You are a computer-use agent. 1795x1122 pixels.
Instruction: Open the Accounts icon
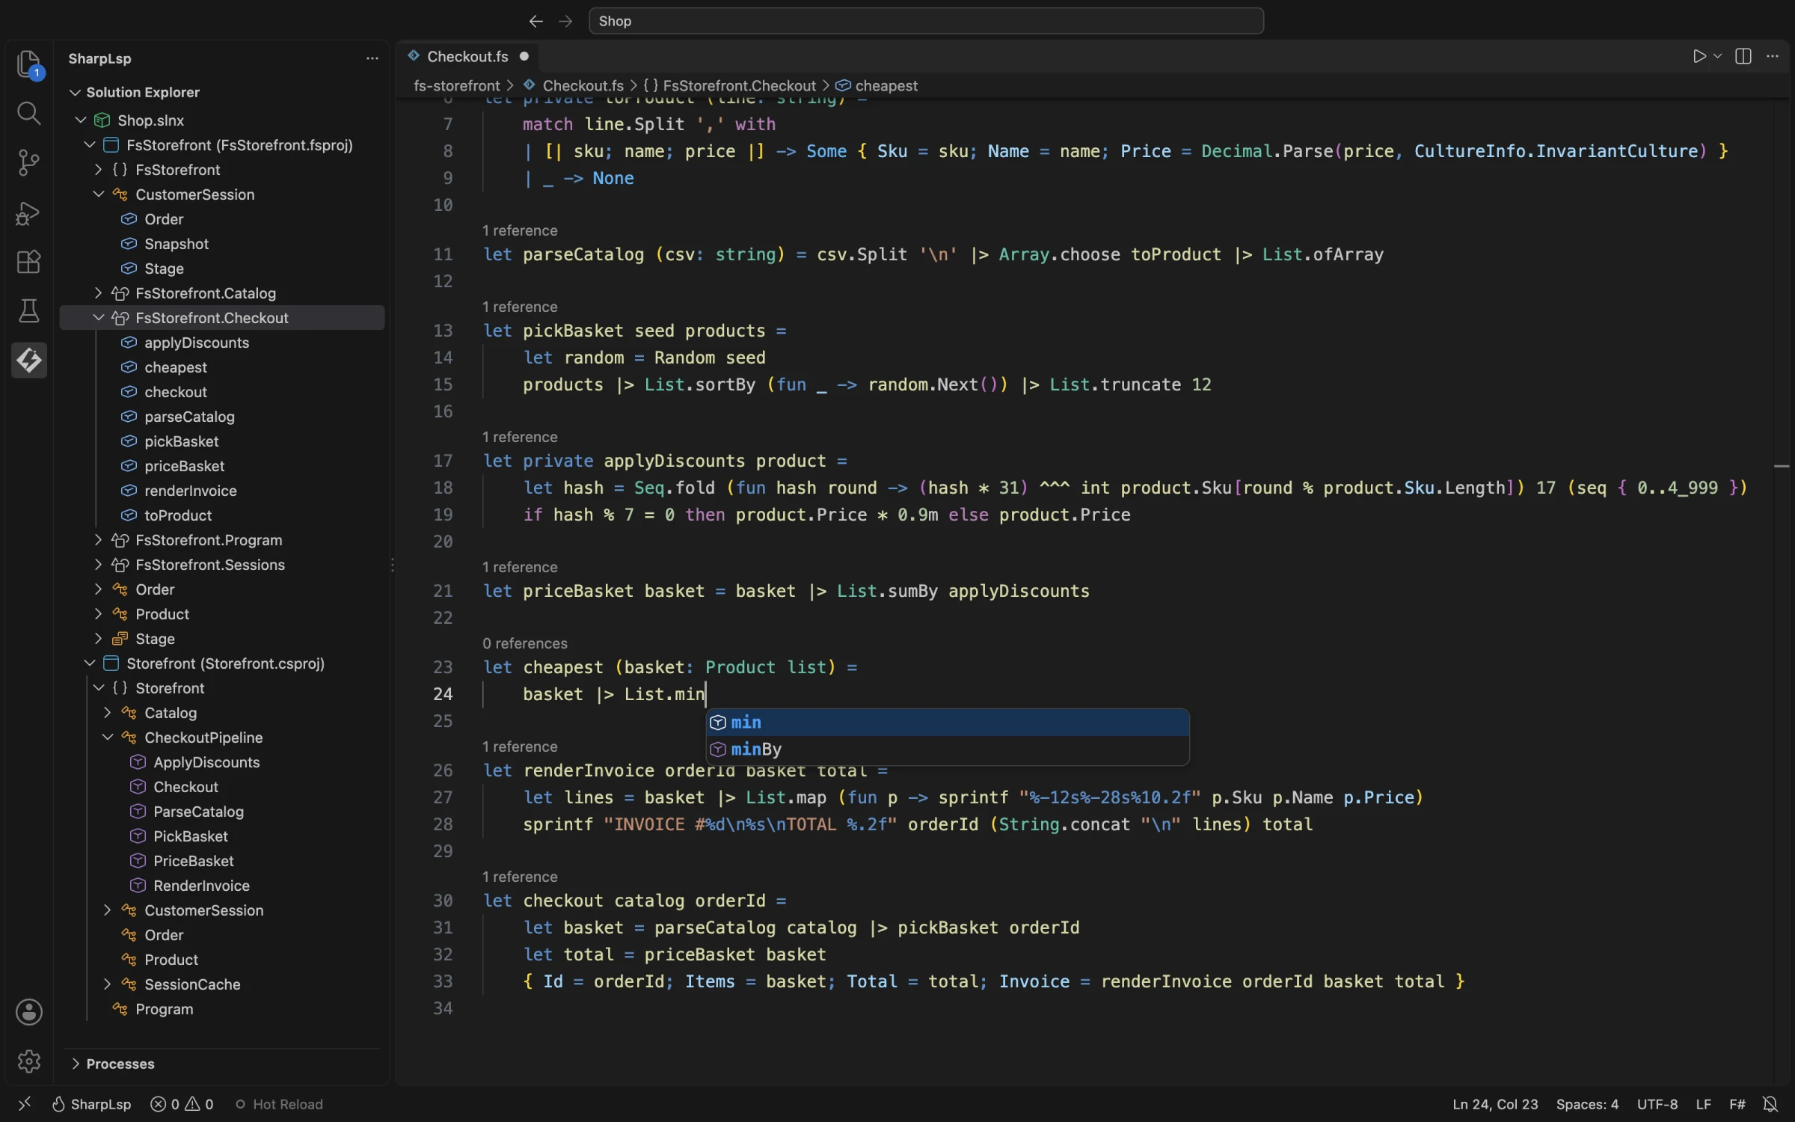[29, 1012]
